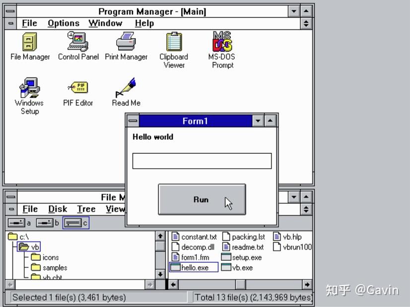Select drive b in File Manager
The image size is (410, 307).
pyautogui.click(x=44, y=223)
